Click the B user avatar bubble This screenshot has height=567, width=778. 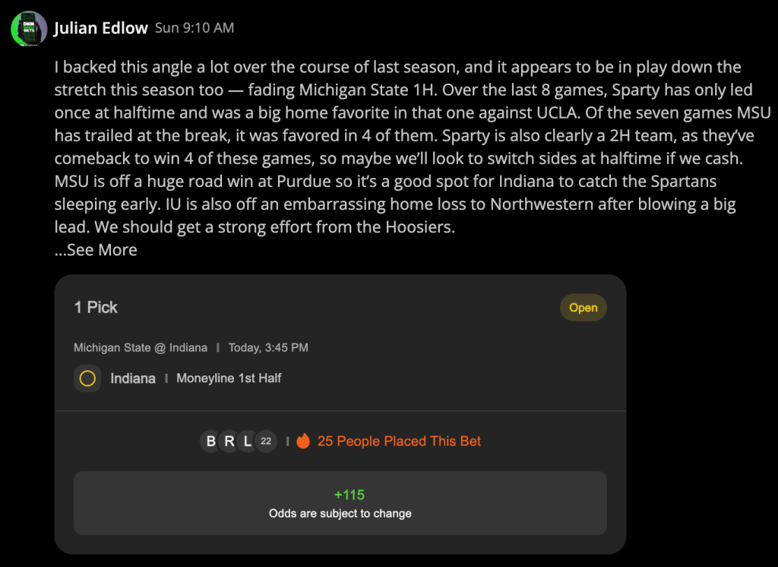pos(211,441)
